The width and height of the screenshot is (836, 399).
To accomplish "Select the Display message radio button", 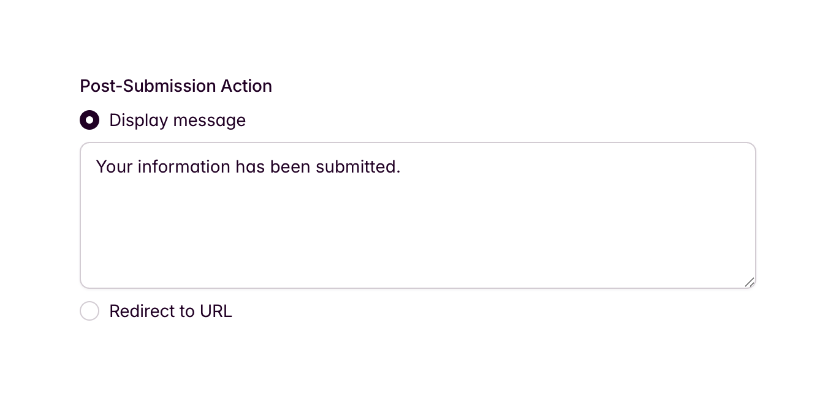I will [89, 121].
